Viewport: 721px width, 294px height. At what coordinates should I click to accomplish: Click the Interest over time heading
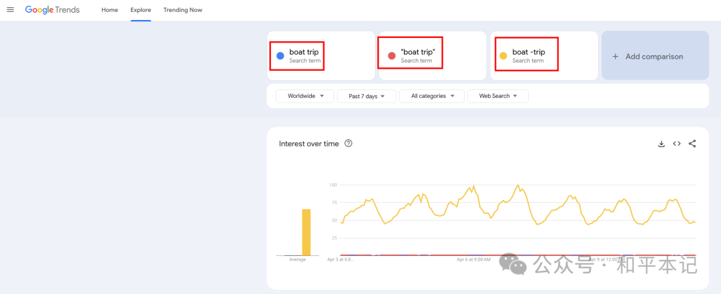[309, 144]
